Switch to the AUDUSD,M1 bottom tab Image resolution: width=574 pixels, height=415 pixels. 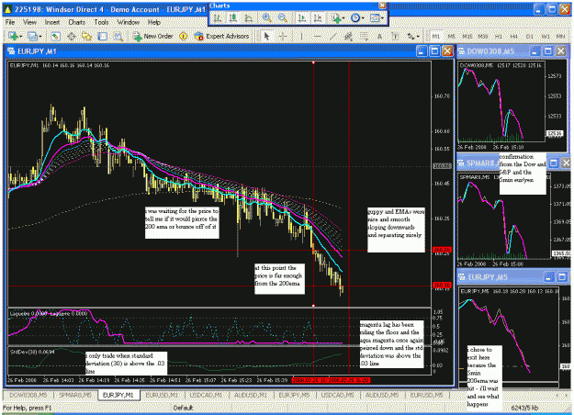click(251, 395)
